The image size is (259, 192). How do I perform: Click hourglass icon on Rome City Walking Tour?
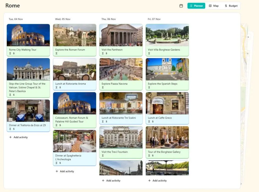pyautogui.click(x=10, y=53)
